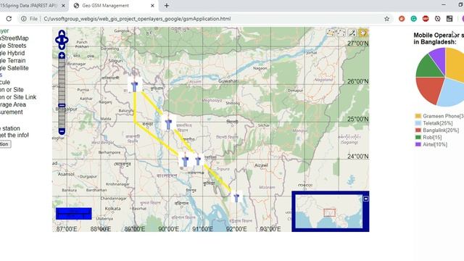Toggle the 'or Site' overlay option
464x261 pixels.
[12, 90]
